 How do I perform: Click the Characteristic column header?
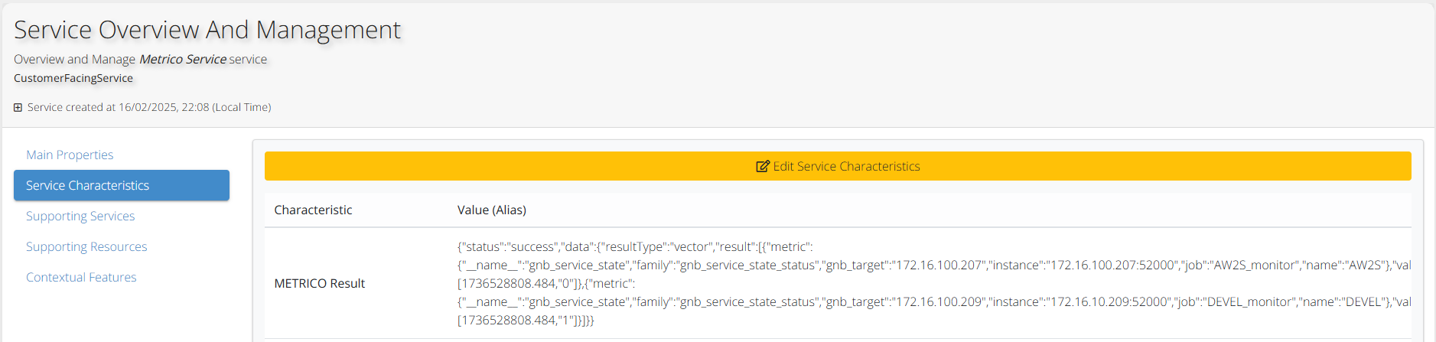click(313, 210)
